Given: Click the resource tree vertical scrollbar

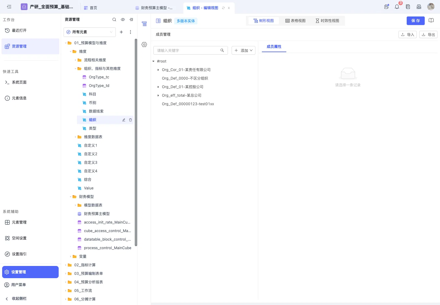Looking at the screenshot, I should (x=136, y=142).
